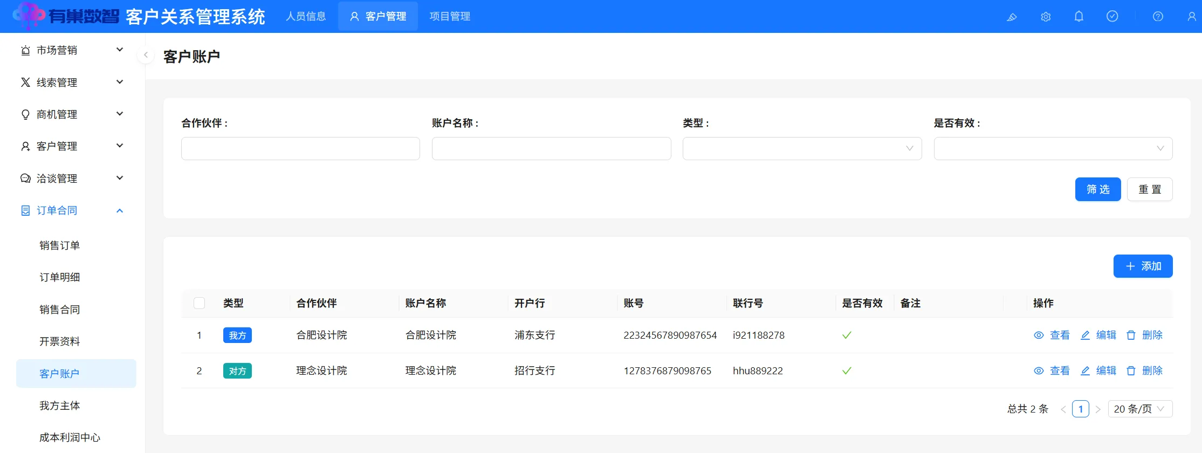The width and height of the screenshot is (1202, 453).
Task: Expand the 线索管理 menu chevron
Action: click(x=120, y=82)
